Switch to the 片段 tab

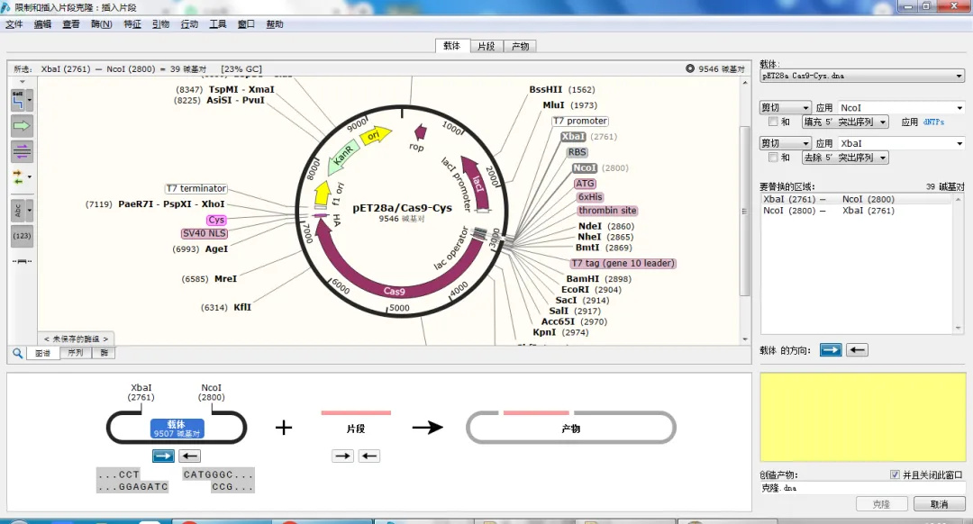tap(486, 46)
